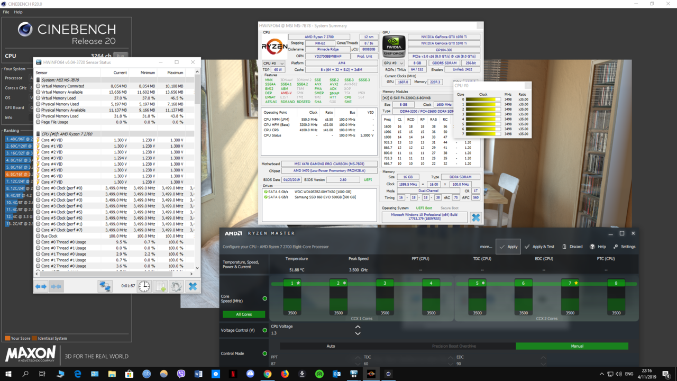Click the blue X in System Summary
The width and height of the screenshot is (677, 381).
pyautogui.click(x=476, y=217)
